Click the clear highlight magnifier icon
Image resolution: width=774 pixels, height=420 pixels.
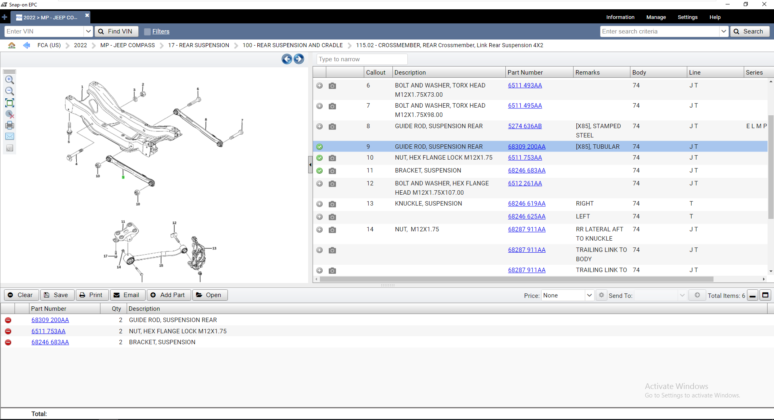(10, 114)
